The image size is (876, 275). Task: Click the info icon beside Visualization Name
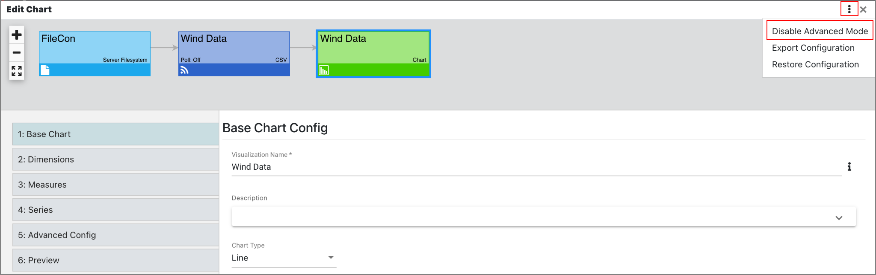[x=849, y=167]
